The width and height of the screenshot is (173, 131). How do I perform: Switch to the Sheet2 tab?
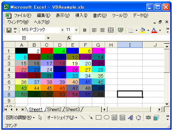54,109
